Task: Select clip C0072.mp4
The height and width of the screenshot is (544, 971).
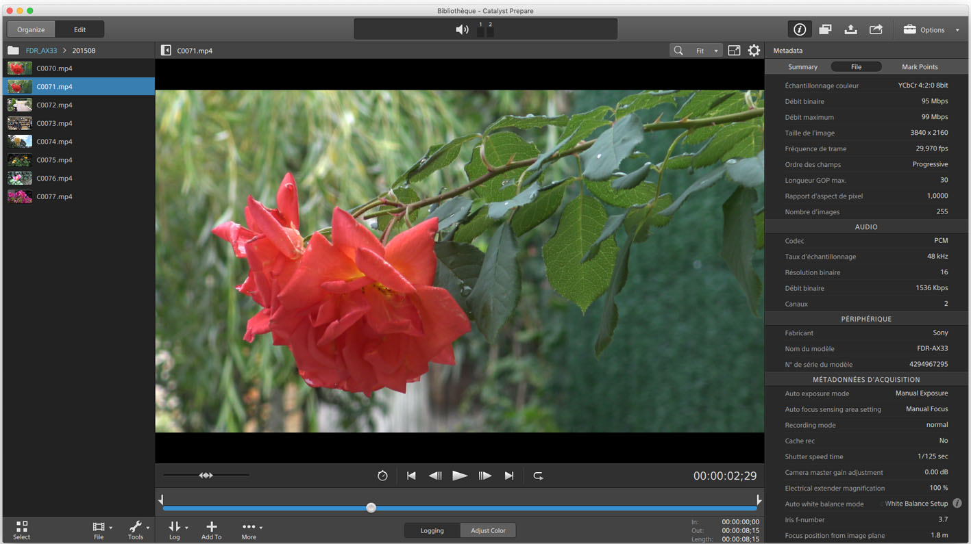Action: (x=78, y=105)
